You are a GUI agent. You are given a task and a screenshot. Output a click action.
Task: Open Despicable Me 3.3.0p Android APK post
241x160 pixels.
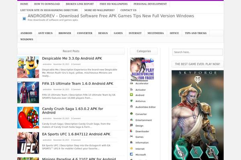click(x=72, y=58)
